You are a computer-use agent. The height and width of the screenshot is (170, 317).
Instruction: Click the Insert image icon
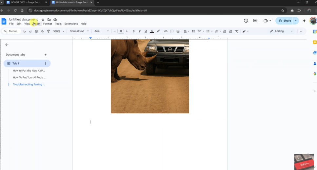[x=178, y=31]
